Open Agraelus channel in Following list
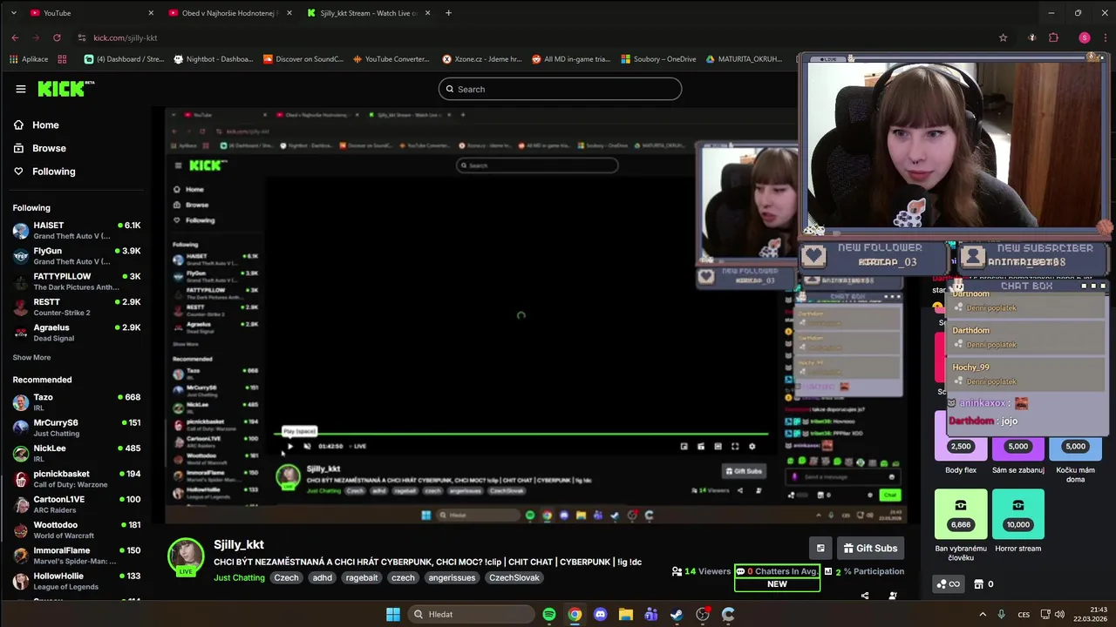The width and height of the screenshot is (1116, 627). click(77, 333)
